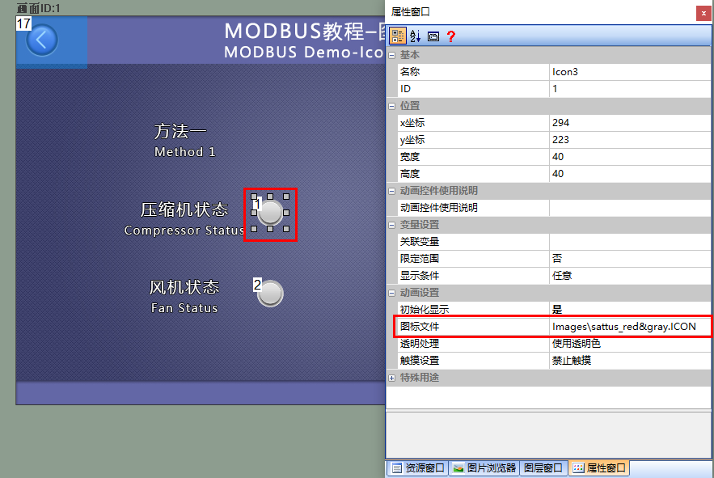Click the MODBUS教程 title text
This screenshot has width=714, height=478.
click(304, 31)
